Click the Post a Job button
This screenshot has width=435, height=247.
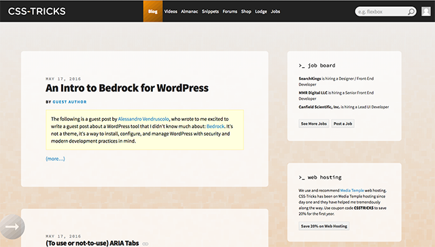(x=343, y=123)
